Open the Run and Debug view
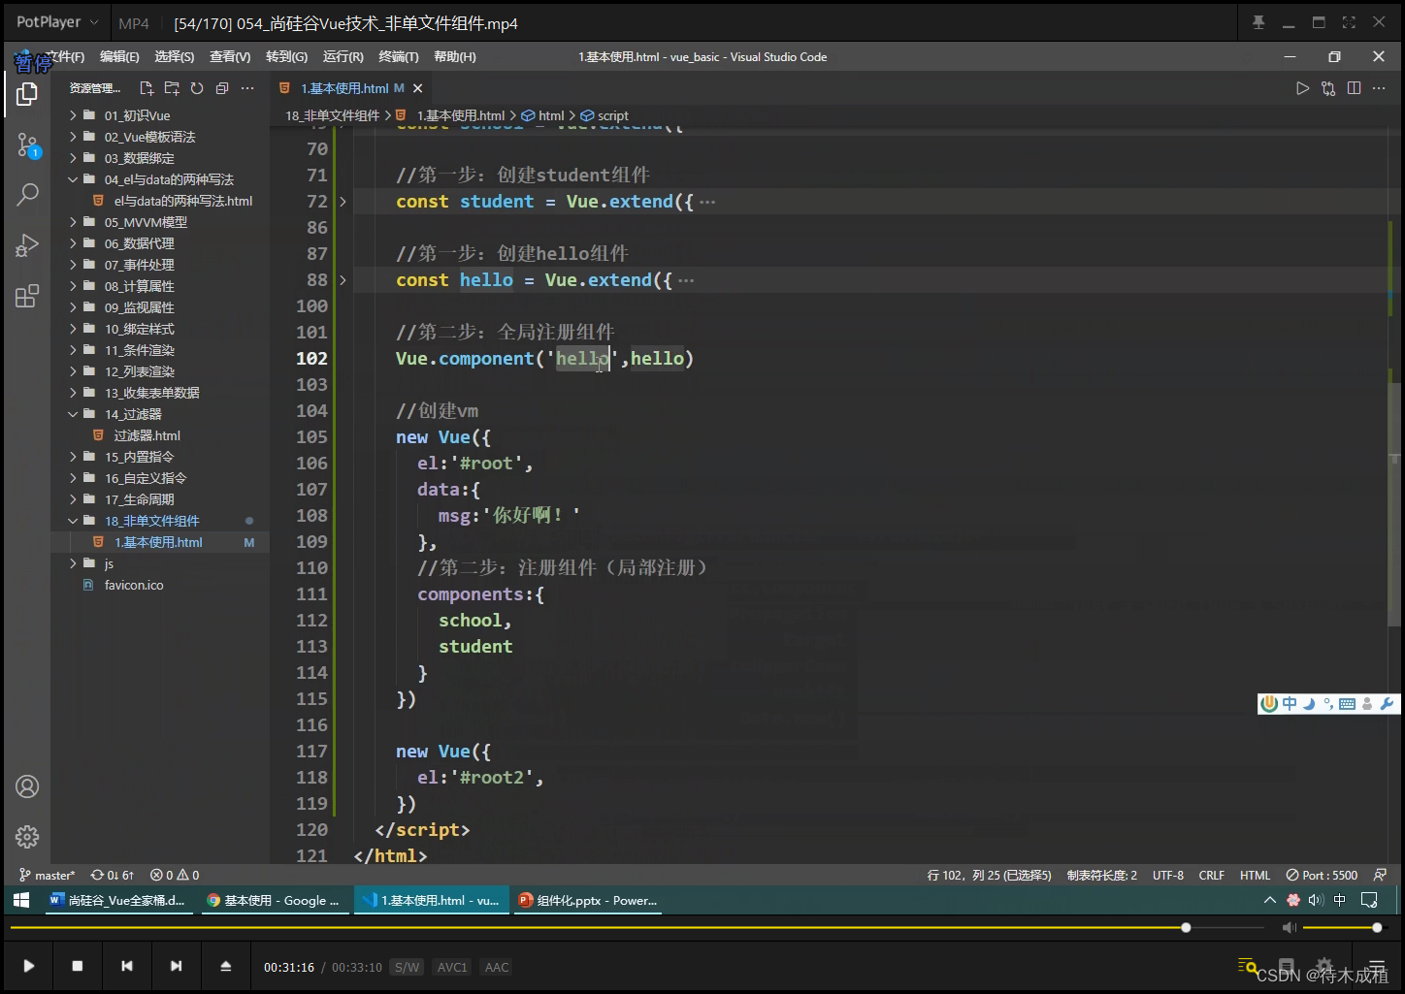The width and height of the screenshot is (1405, 994). [27, 245]
